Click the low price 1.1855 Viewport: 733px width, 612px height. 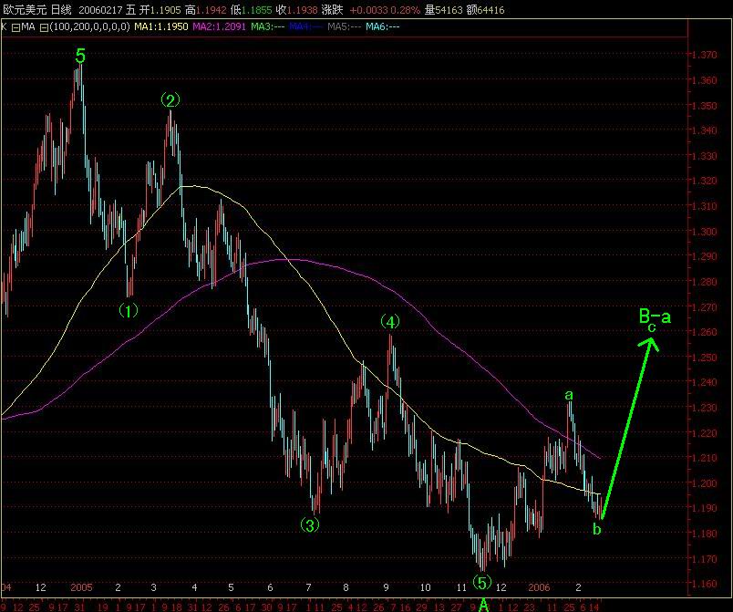tap(257, 10)
